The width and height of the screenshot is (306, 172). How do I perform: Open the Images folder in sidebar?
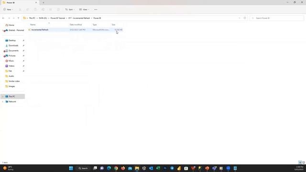(x=11, y=86)
